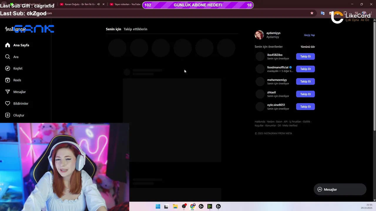This screenshot has width=376, height=211.
Task: Open the foodmanofficial profile name
Action: point(278,67)
